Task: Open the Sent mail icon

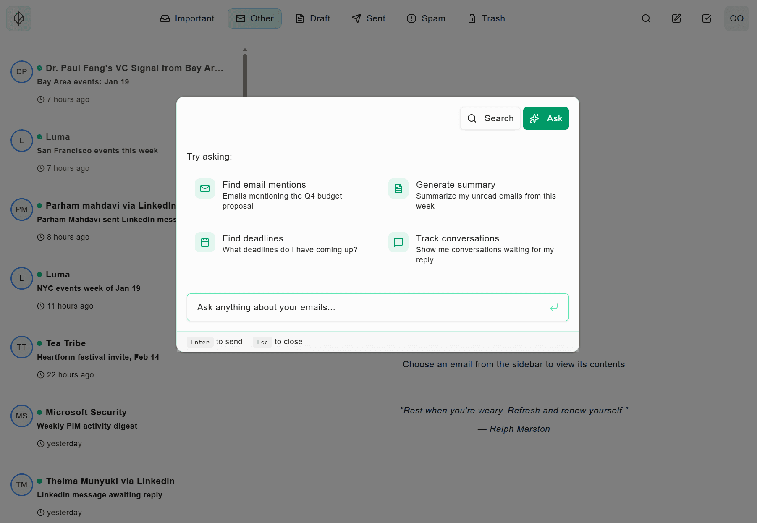Action: [356, 18]
